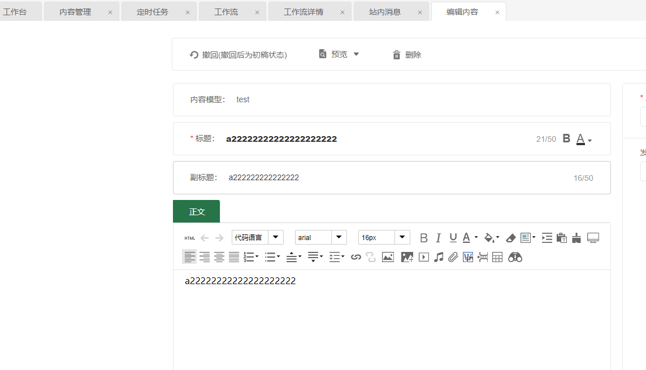This screenshot has height=370, width=646.
Task: Click the undo arrow in editor toolbar
Action: [x=205, y=238]
